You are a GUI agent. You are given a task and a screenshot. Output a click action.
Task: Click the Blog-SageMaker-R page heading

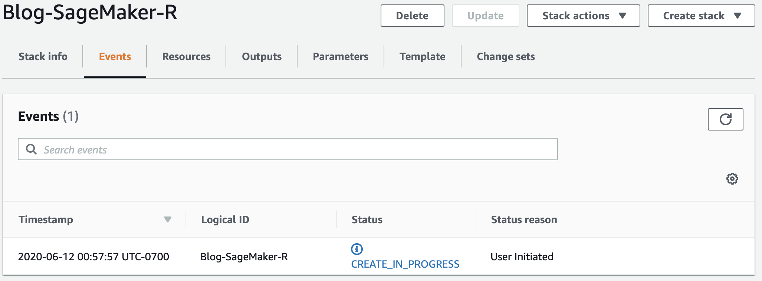90,12
